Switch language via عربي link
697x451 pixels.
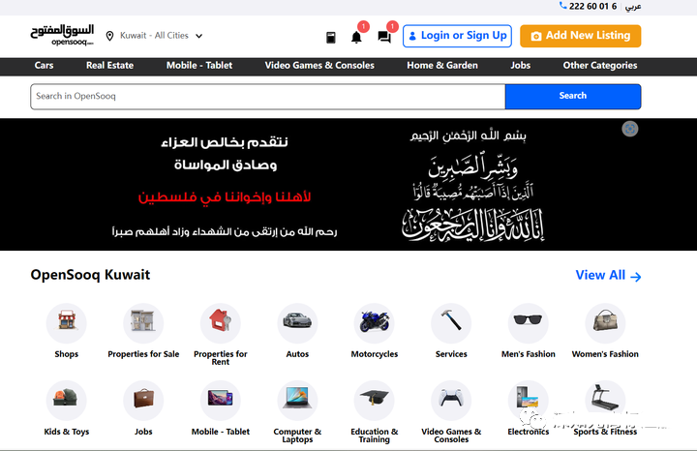click(x=633, y=6)
